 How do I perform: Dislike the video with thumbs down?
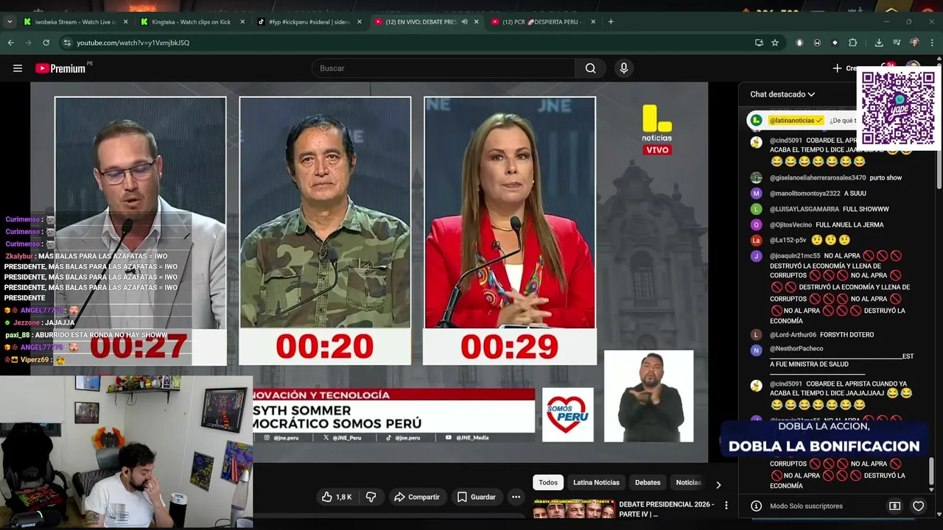(371, 497)
